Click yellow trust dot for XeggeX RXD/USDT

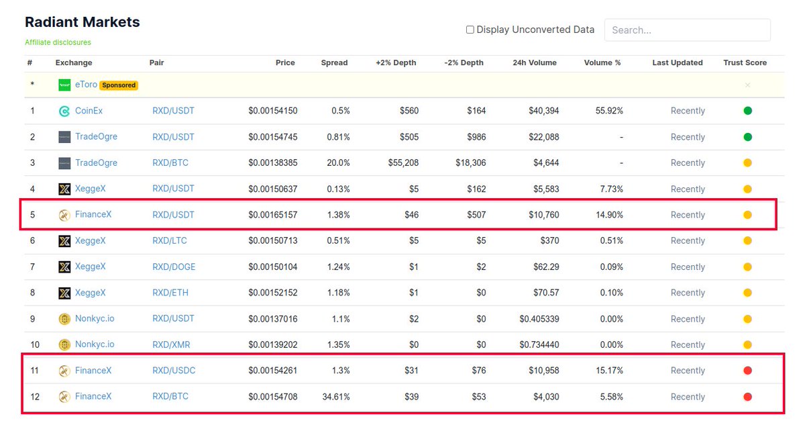pos(747,189)
